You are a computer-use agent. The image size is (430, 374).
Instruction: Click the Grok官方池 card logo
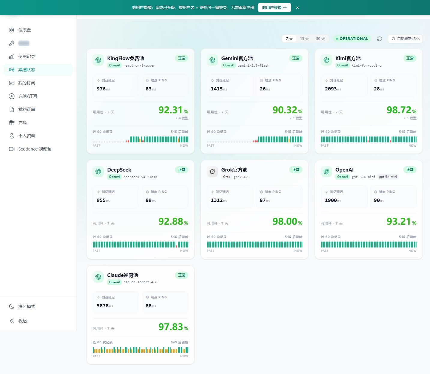tap(212, 172)
